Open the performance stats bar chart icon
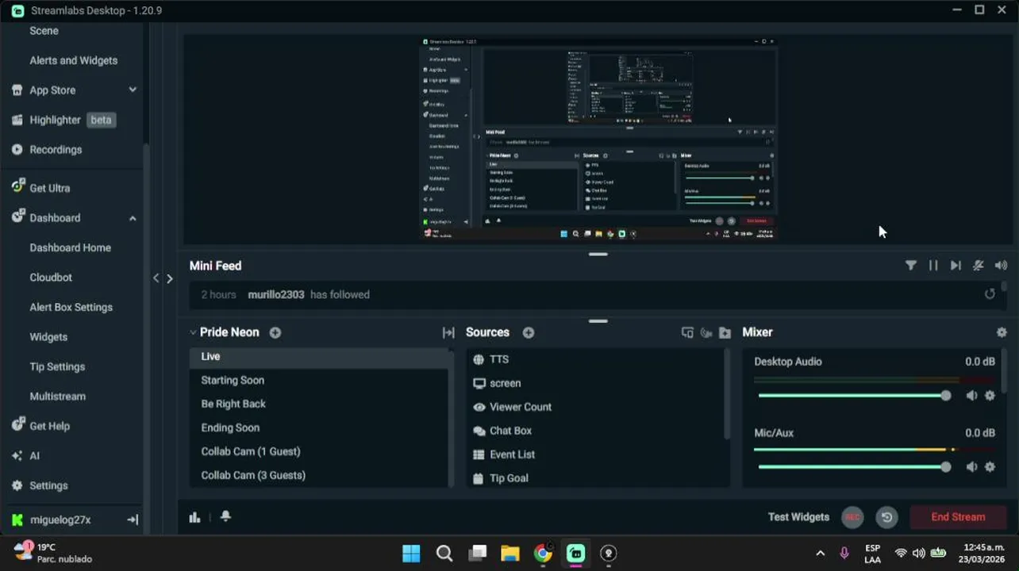 (194, 517)
